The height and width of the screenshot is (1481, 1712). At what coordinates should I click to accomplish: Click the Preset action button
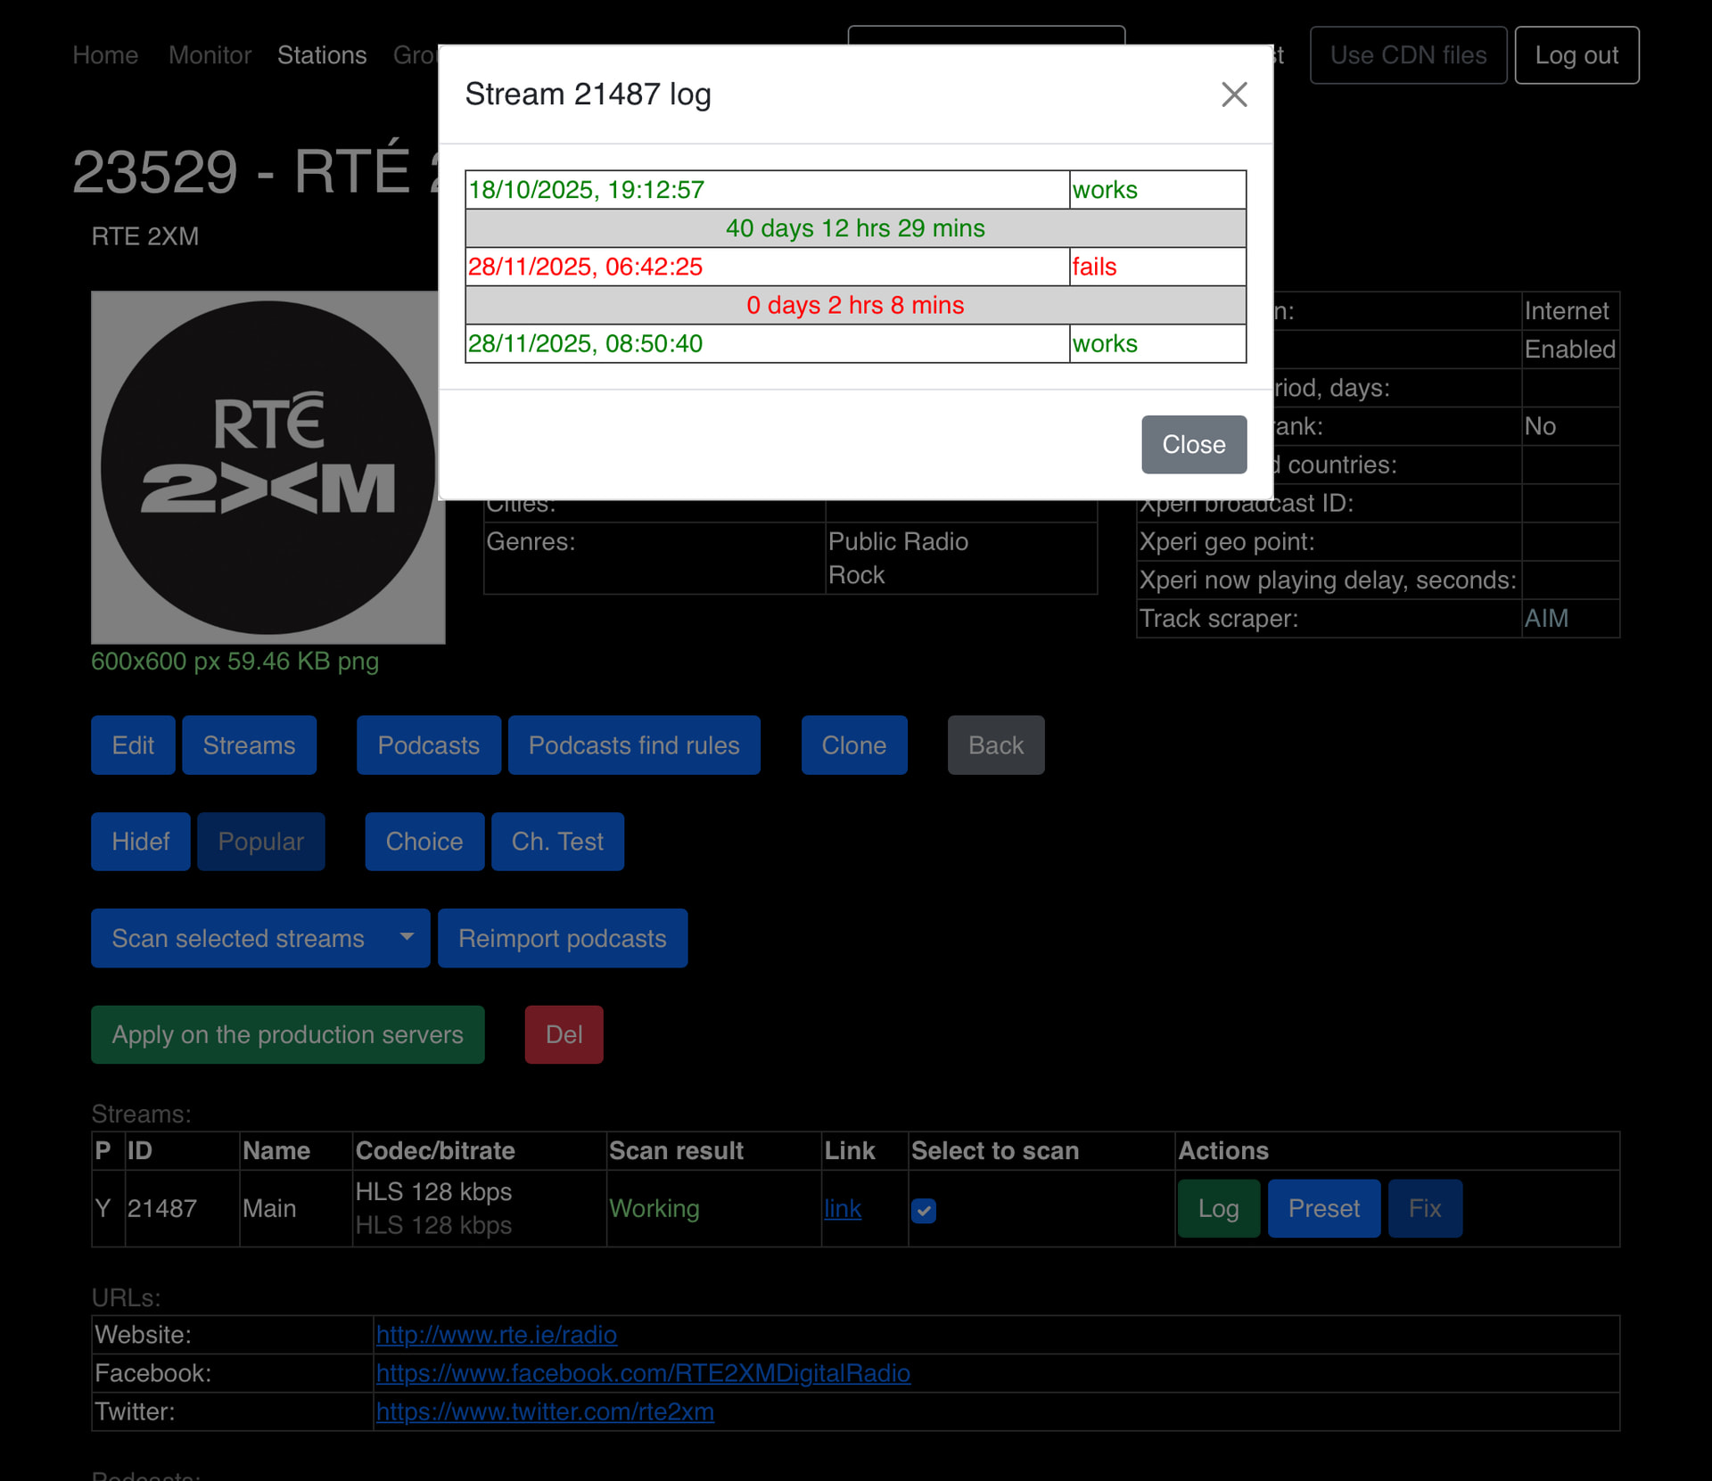coord(1323,1208)
